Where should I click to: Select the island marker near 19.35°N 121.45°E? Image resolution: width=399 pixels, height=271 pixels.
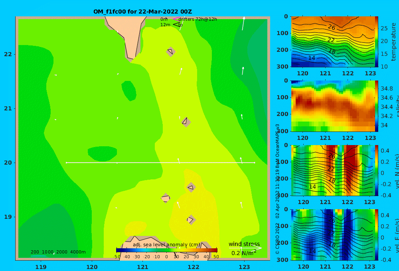(166, 198)
